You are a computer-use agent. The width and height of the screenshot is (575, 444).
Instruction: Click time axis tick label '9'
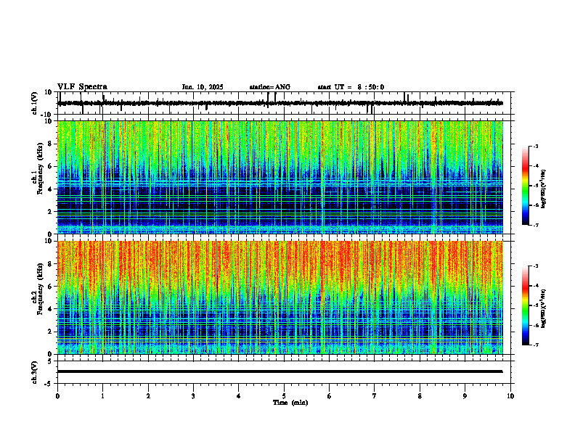click(x=465, y=396)
